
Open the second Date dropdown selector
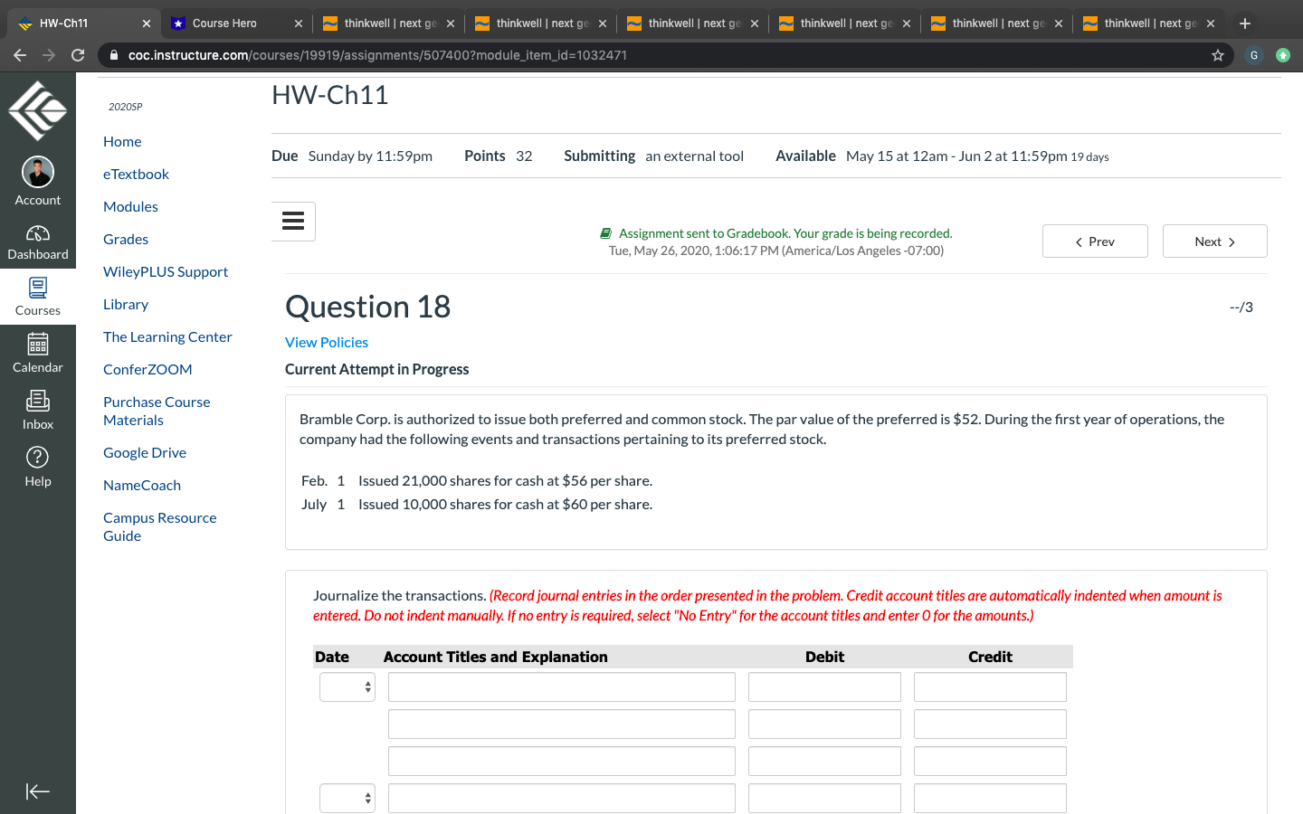pos(347,797)
